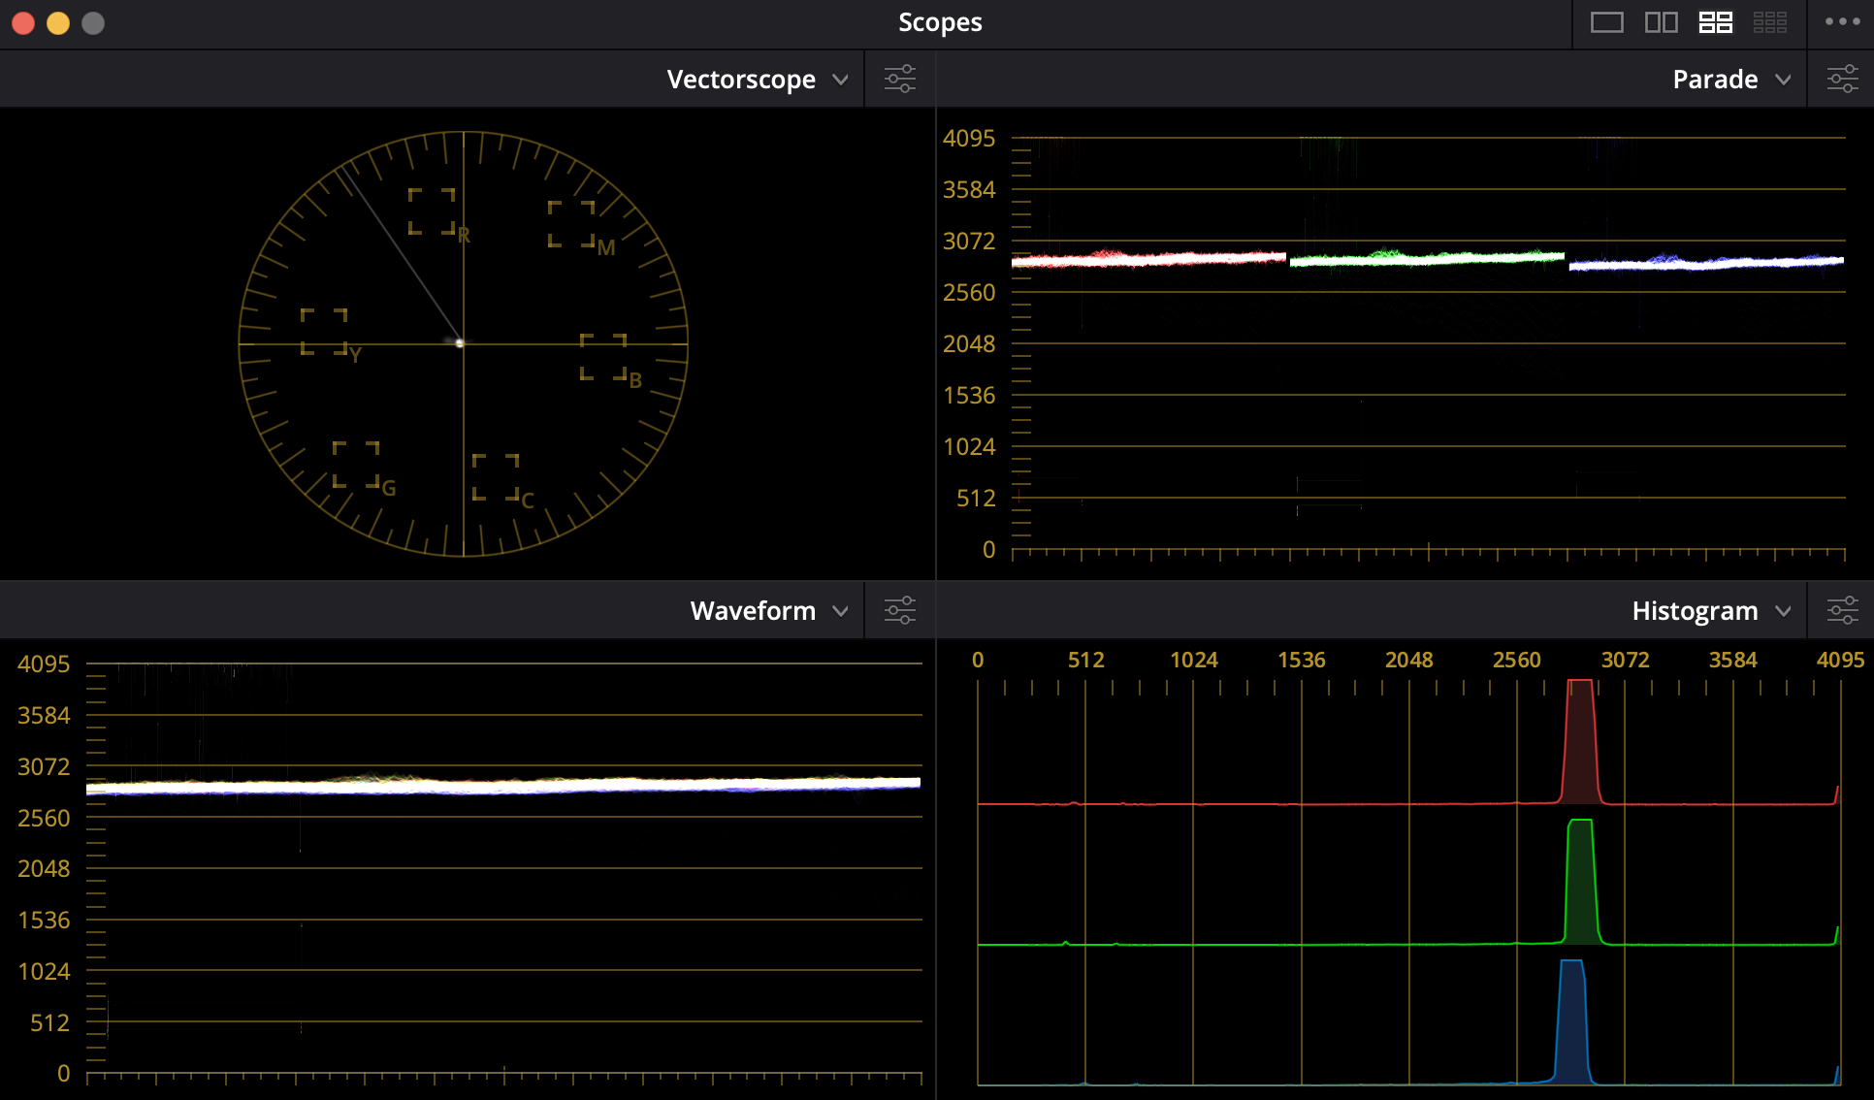The height and width of the screenshot is (1100, 1874).
Task: Select the four-scope grid layout
Action: [x=1716, y=22]
